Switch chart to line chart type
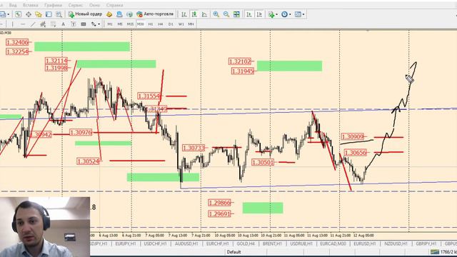The height and width of the screenshot is (257, 457). [204, 14]
